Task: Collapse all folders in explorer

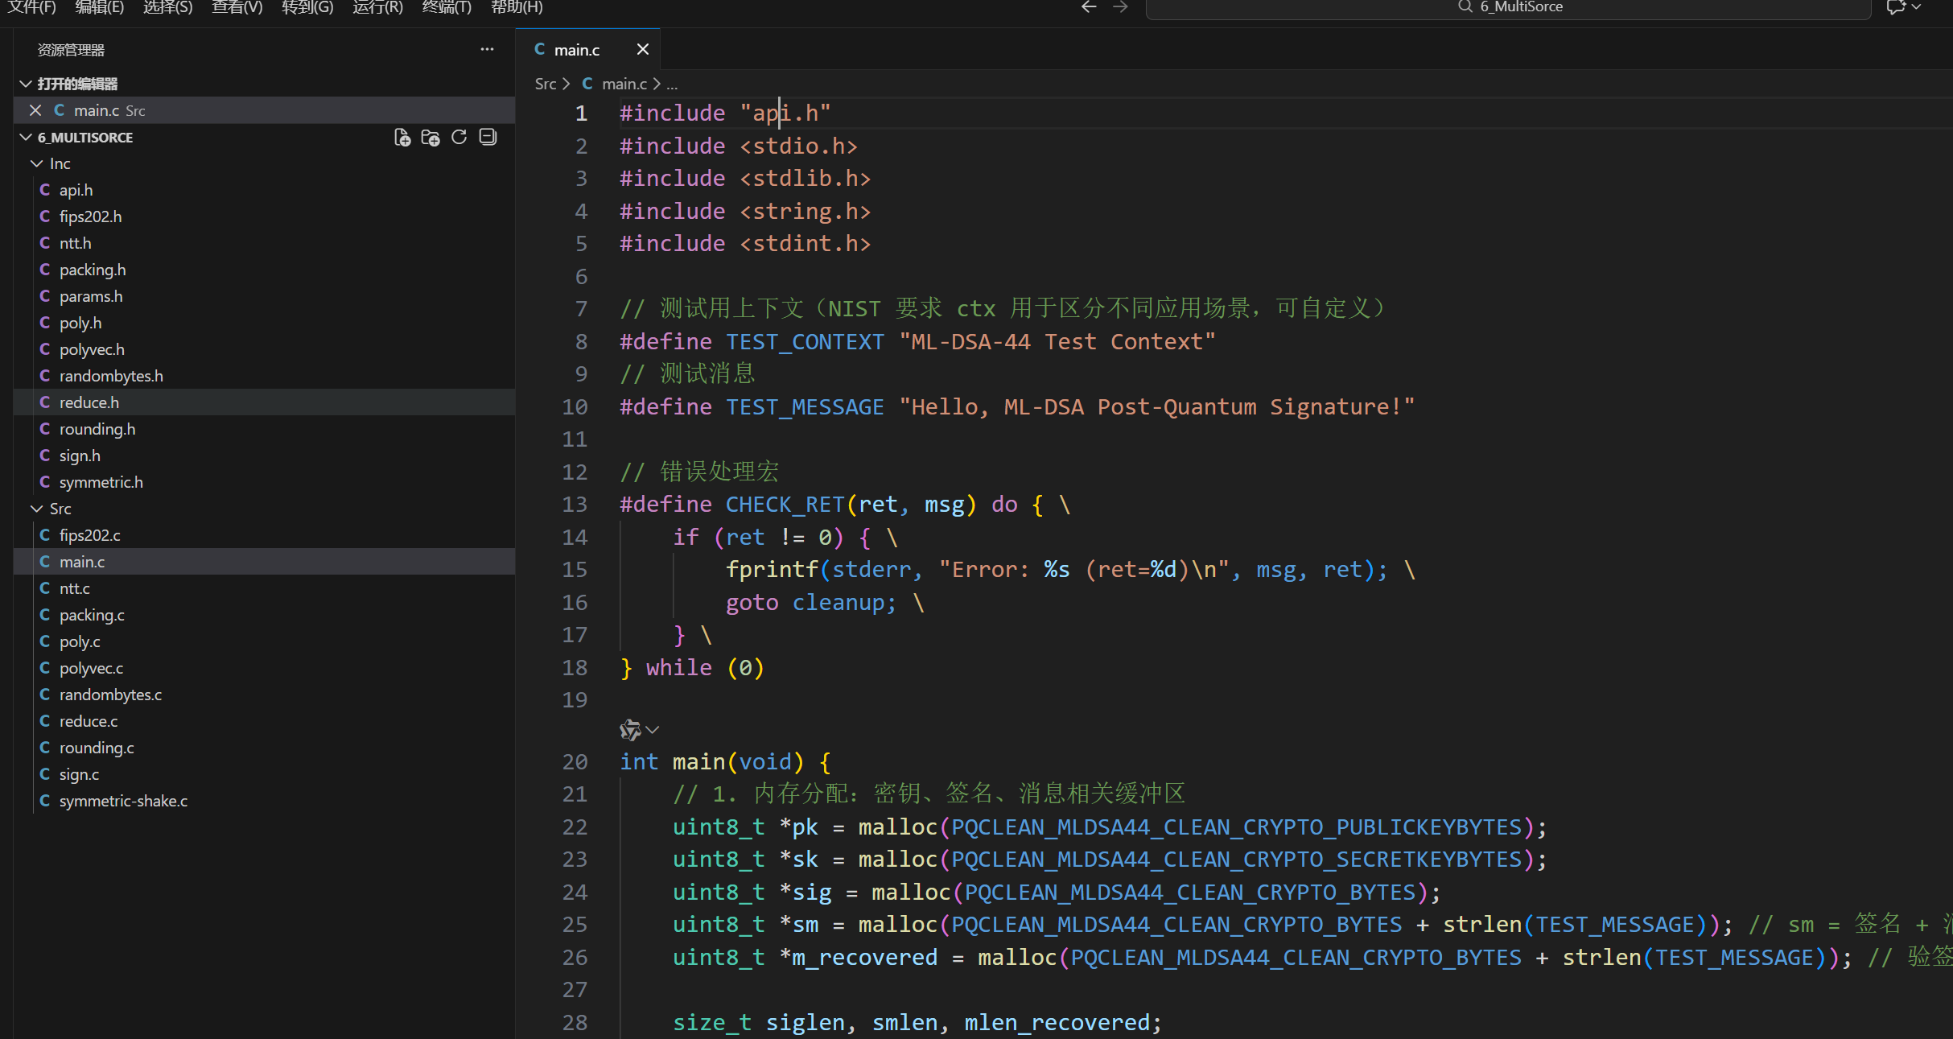Action: tap(488, 138)
